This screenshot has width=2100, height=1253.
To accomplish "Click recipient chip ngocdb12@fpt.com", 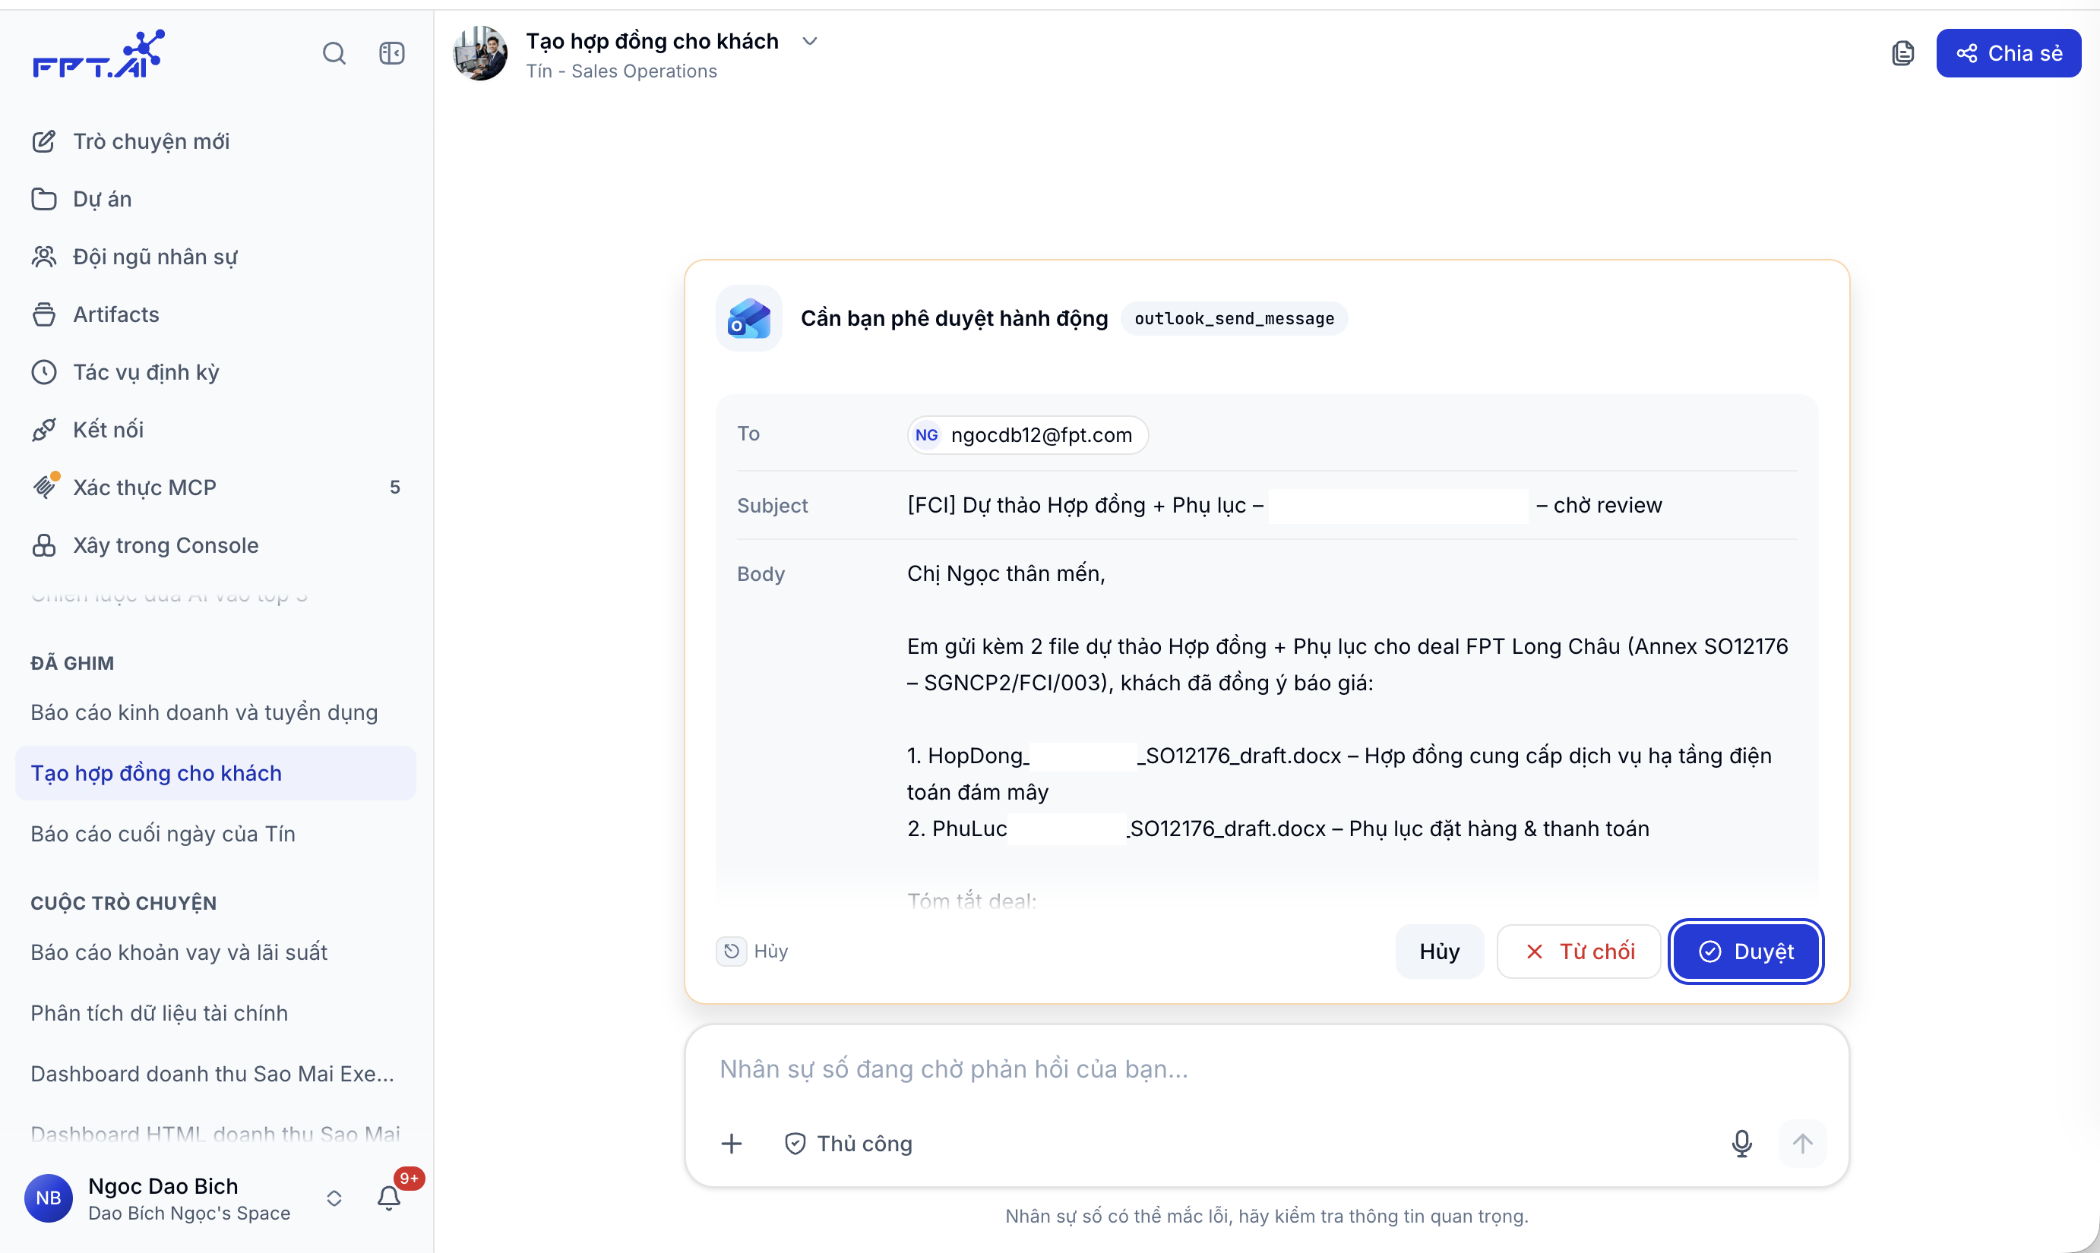I will 1027,435.
